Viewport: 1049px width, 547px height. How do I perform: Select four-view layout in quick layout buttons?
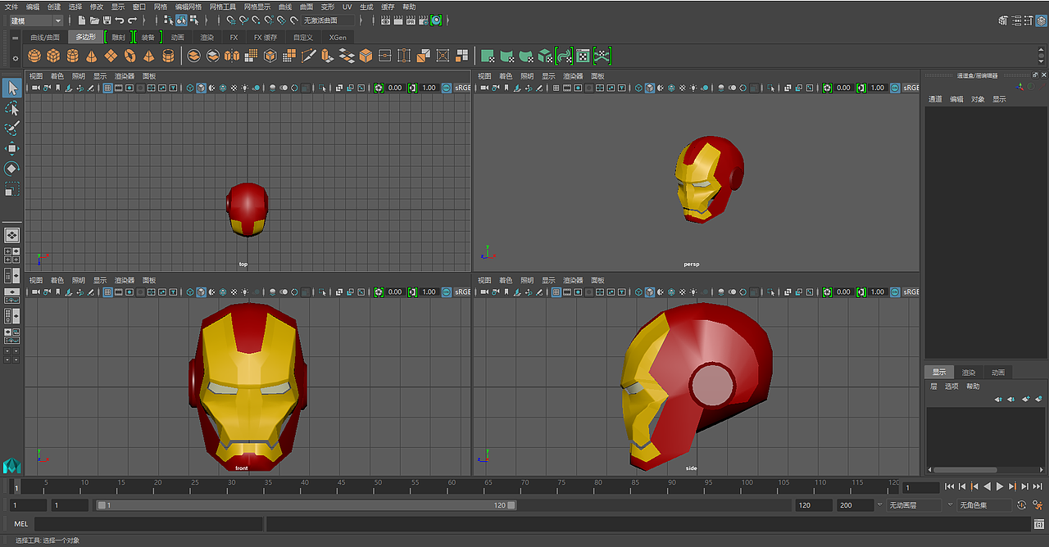pos(12,255)
